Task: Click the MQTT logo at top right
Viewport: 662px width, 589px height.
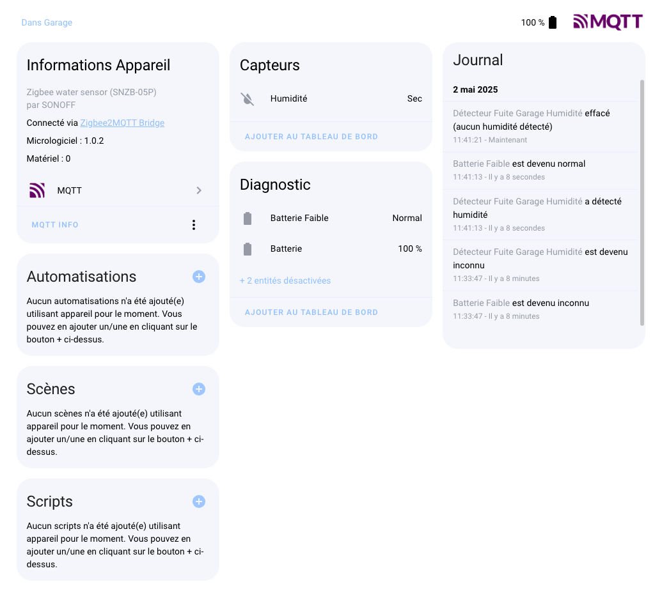Action: coord(608,22)
